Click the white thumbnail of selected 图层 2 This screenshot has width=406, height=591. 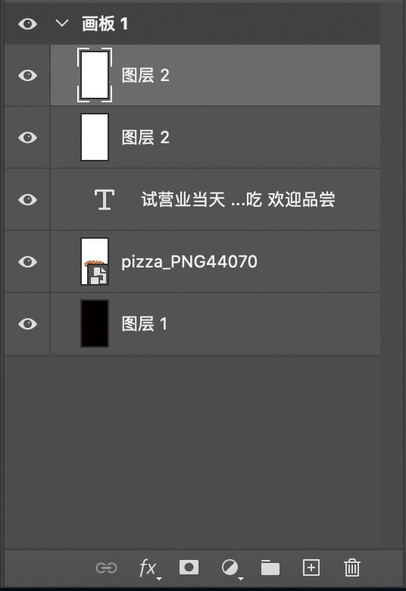[95, 75]
